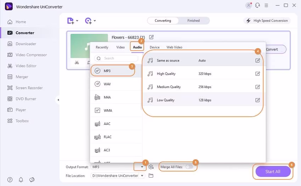Rename file Flowers - 66823 via edit icon
This screenshot has height=186, width=301.
(151, 37)
